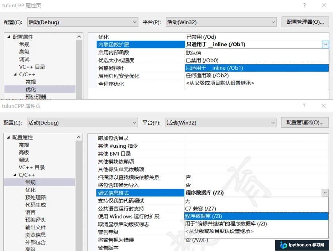Click the 附加包含目录 property row
This screenshot has width=333, height=251.
pyautogui.click(x=213, y=138)
